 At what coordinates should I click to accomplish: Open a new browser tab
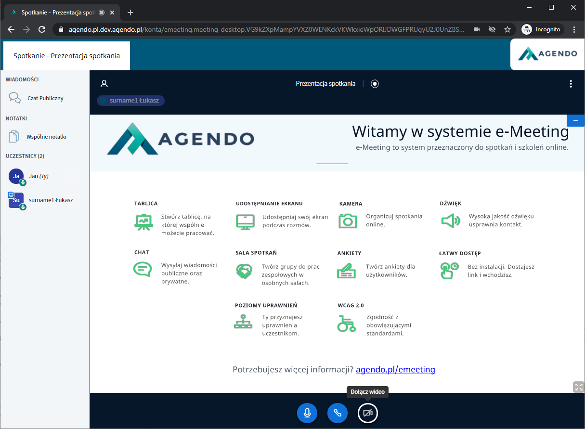click(130, 13)
